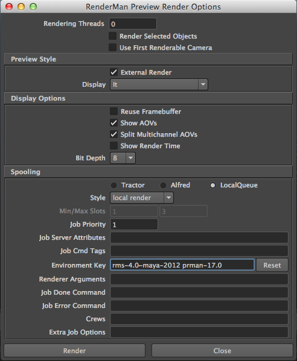Select the LocalQueue radio button
The width and height of the screenshot is (297, 361).
click(x=212, y=185)
